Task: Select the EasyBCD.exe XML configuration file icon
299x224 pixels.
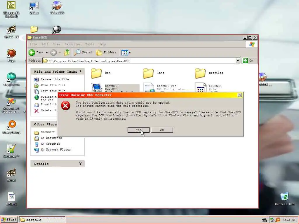Action: coord(149,87)
